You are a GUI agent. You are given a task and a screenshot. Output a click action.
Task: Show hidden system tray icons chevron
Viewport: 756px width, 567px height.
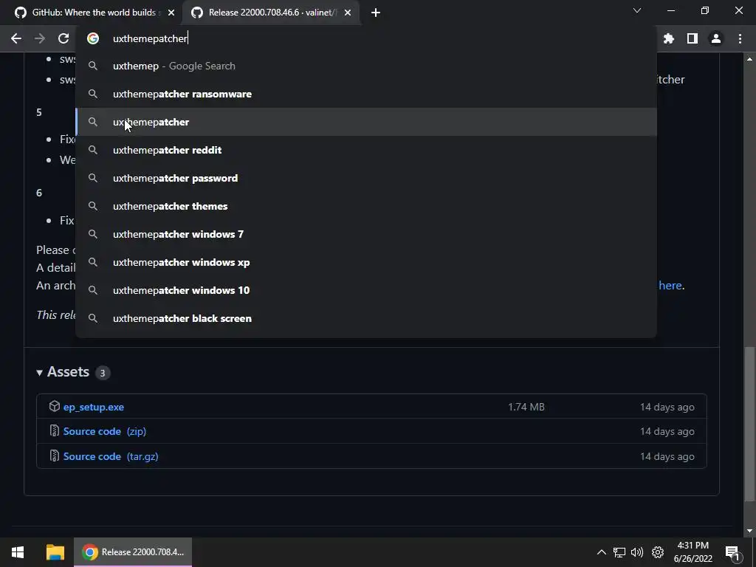[601, 552]
